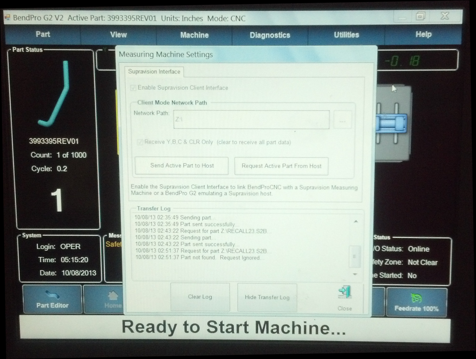
Task: Toggle Receive Y,B,C & CLR Only checkbox
Action: (140, 142)
